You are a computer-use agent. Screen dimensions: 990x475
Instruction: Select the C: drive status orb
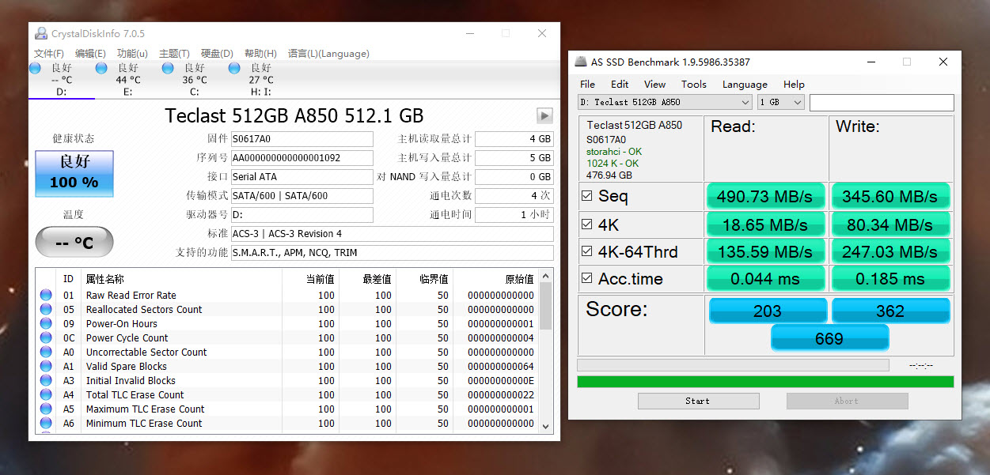tap(168, 68)
